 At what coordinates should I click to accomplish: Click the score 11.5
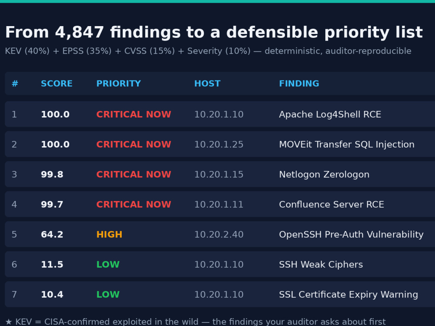tap(52, 264)
